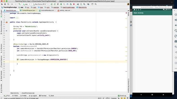The image size is (177, 99).
Task: Click the red error indicator above editor scrollbar
Action: click(126, 13)
